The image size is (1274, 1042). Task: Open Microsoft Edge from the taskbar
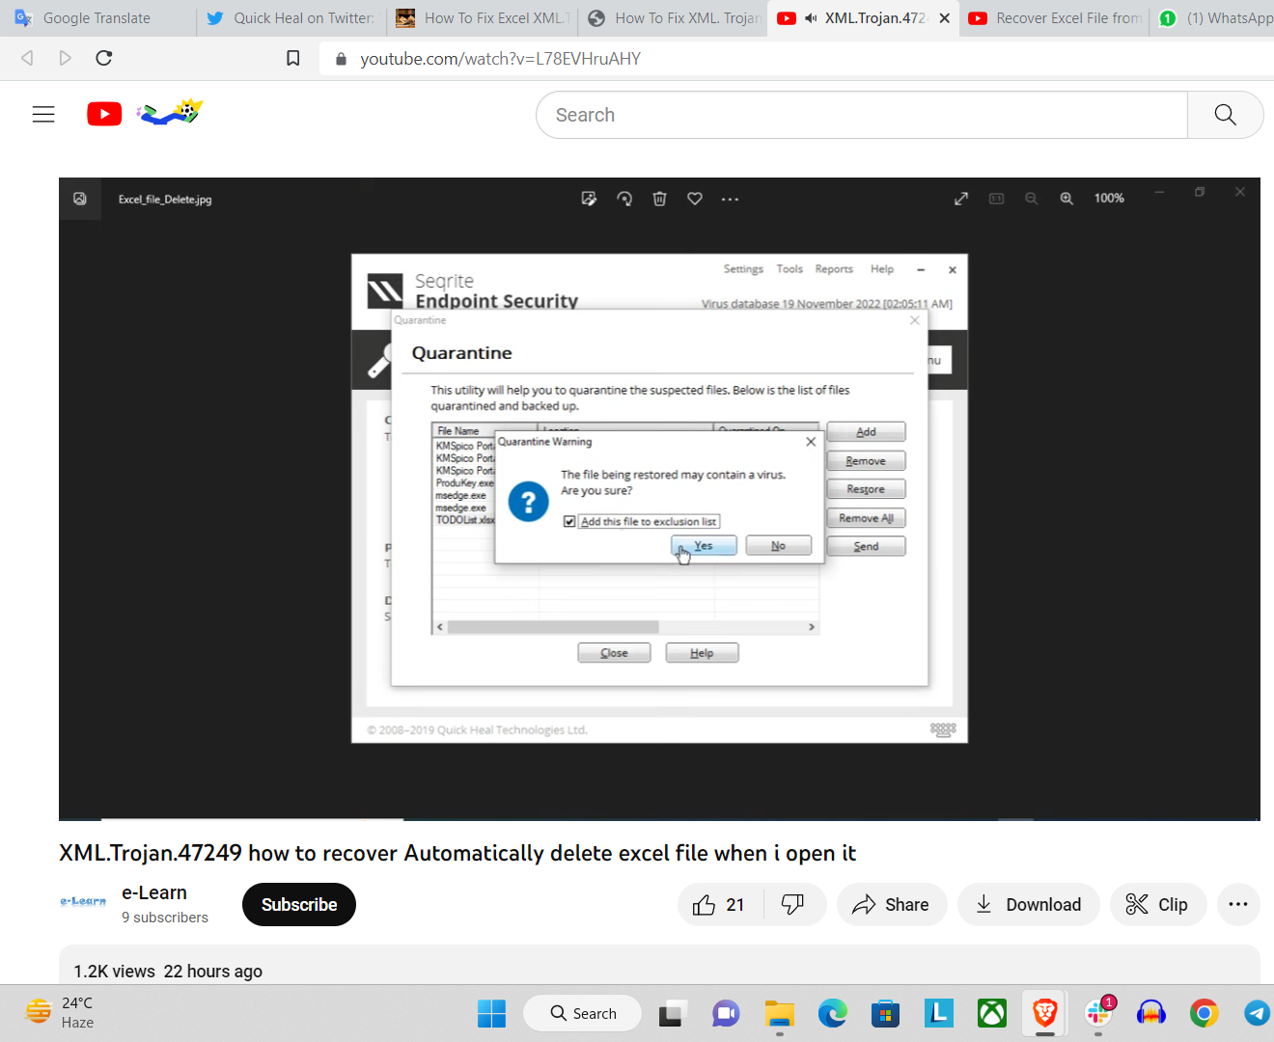832,1013
